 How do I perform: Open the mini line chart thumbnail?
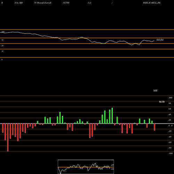pyautogui.click(x=86, y=167)
